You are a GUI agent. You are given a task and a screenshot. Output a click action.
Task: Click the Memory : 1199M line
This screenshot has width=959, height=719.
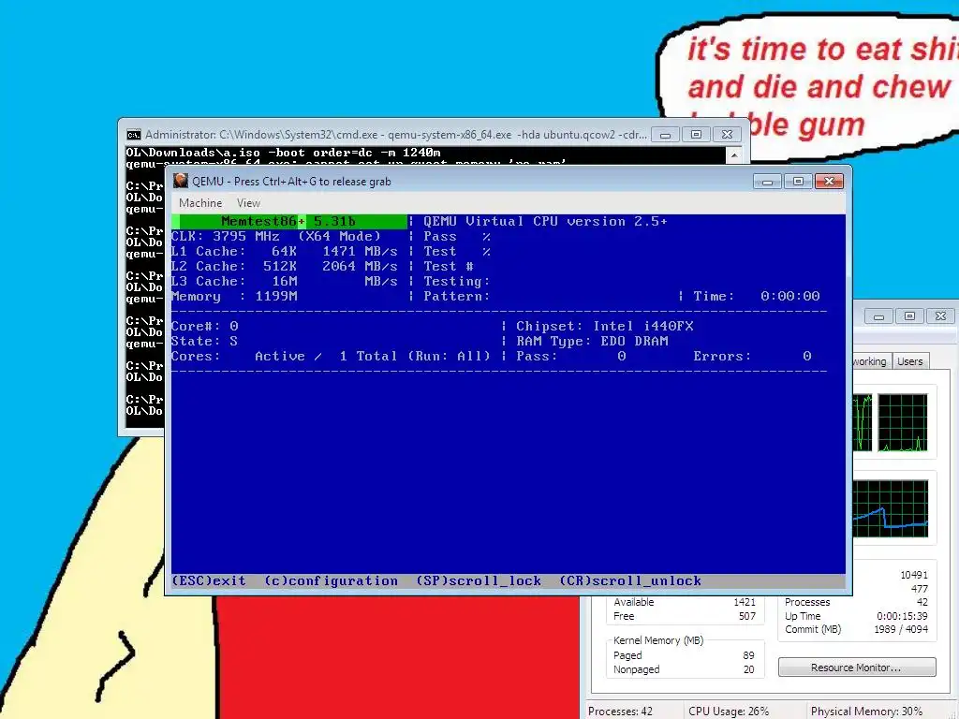(x=234, y=296)
